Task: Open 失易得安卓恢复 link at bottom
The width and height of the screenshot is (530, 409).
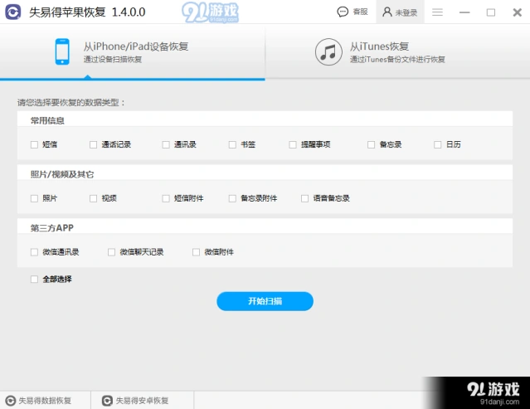Action: (142, 401)
